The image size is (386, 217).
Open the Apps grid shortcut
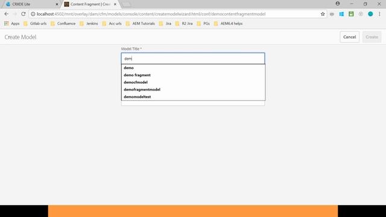[x=11, y=24]
